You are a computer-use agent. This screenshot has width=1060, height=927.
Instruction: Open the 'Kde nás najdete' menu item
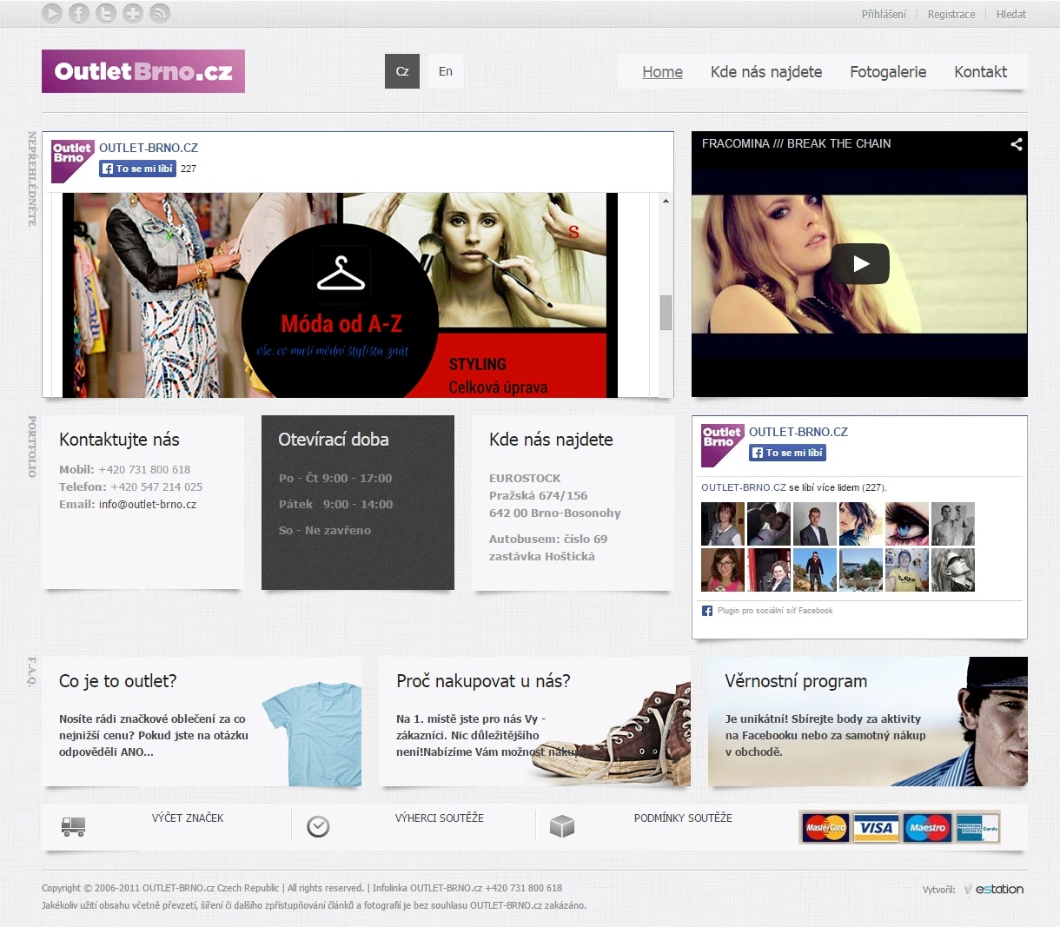click(766, 72)
